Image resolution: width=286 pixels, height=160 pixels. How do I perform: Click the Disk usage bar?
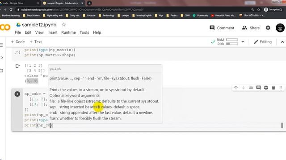[x=232, y=44]
